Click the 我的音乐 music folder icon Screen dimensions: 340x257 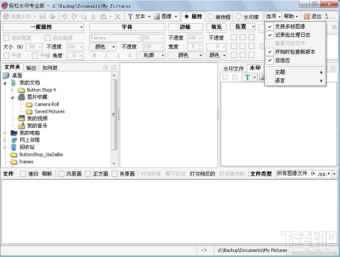pyautogui.click(x=21, y=126)
